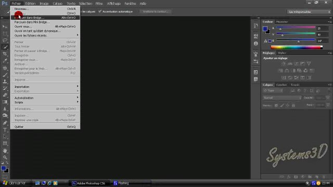Toggle lock all padlock icon
Image resolution: width=333 pixels, height=187 pixels.
pyautogui.click(x=293, y=105)
